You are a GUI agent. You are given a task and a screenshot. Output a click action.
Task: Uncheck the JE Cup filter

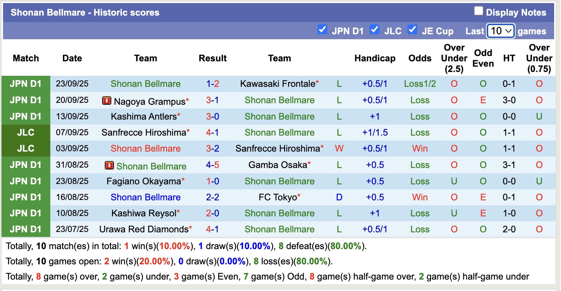(x=412, y=29)
